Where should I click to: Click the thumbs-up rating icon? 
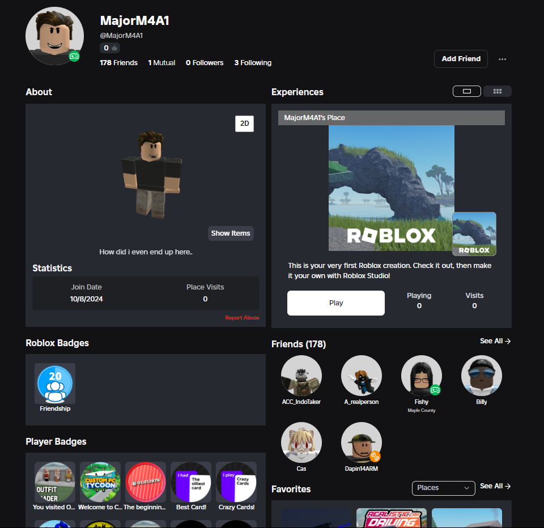114,48
